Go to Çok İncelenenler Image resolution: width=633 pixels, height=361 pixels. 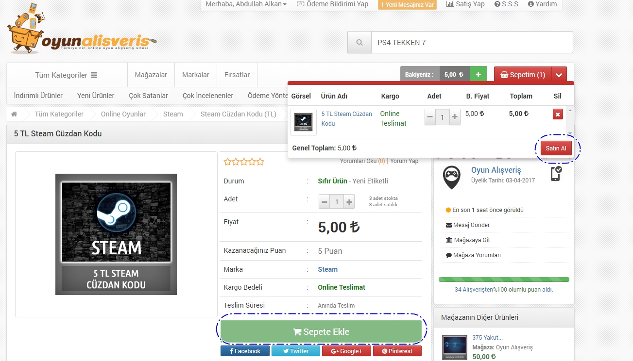[x=208, y=96]
